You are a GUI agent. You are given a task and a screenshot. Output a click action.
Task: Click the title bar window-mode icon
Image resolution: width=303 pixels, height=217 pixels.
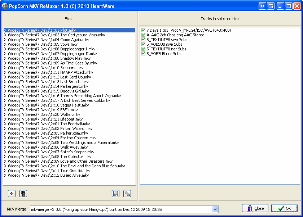tap(271, 6)
